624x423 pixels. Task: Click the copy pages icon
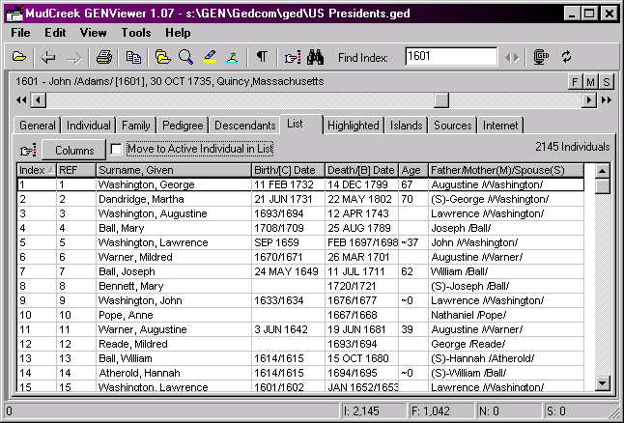click(x=132, y=57)
